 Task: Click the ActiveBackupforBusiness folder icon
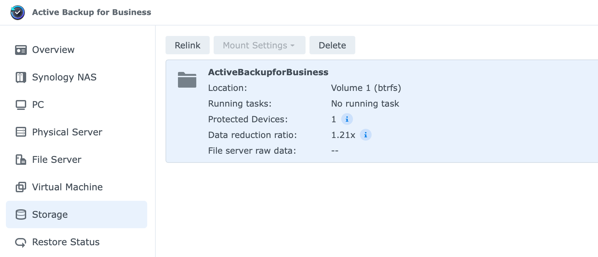(187, 80)
